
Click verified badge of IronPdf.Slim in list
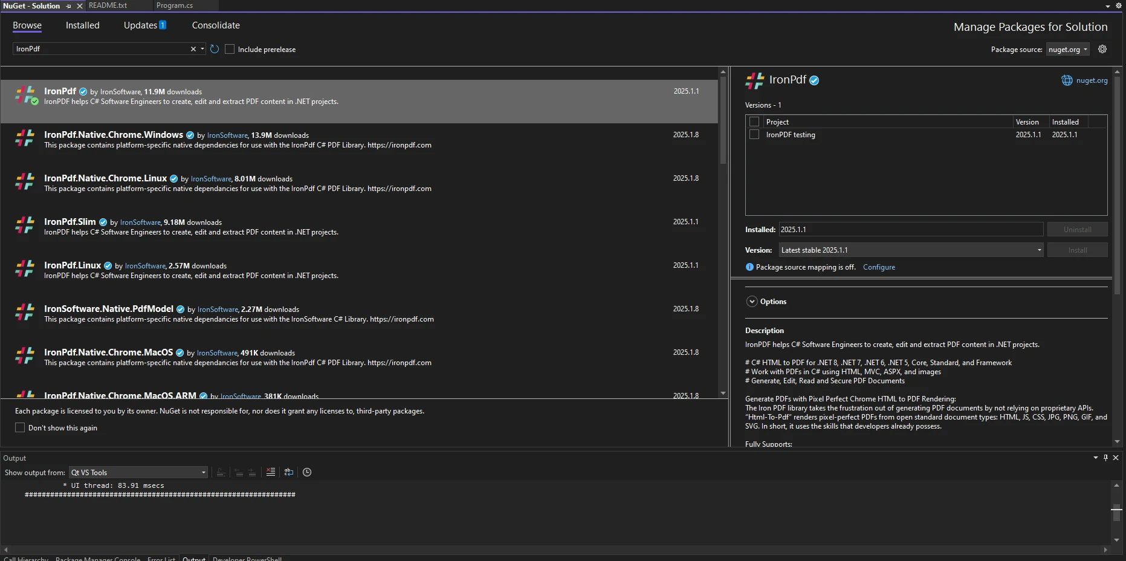coord(103,222)
